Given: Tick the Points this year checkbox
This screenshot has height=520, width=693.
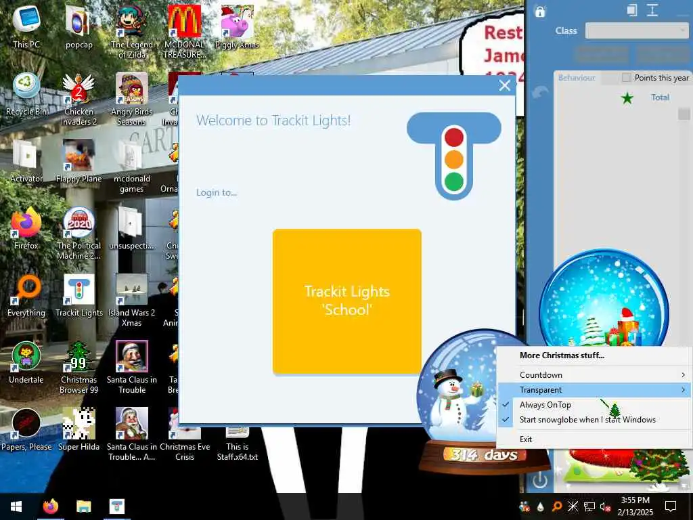Looking at the screenshot, I should click(626, 78).
